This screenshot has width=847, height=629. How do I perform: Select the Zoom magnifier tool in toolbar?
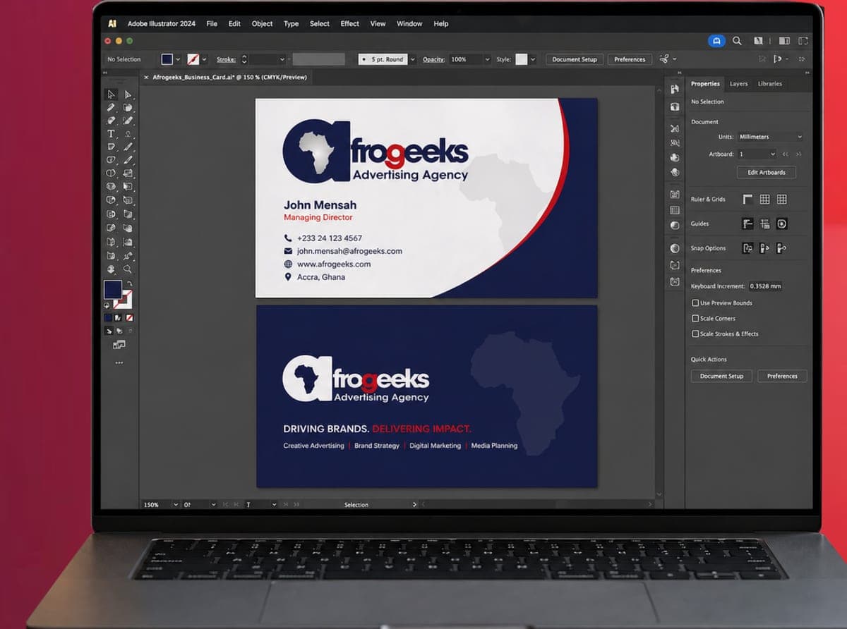[x=128, y=269]
